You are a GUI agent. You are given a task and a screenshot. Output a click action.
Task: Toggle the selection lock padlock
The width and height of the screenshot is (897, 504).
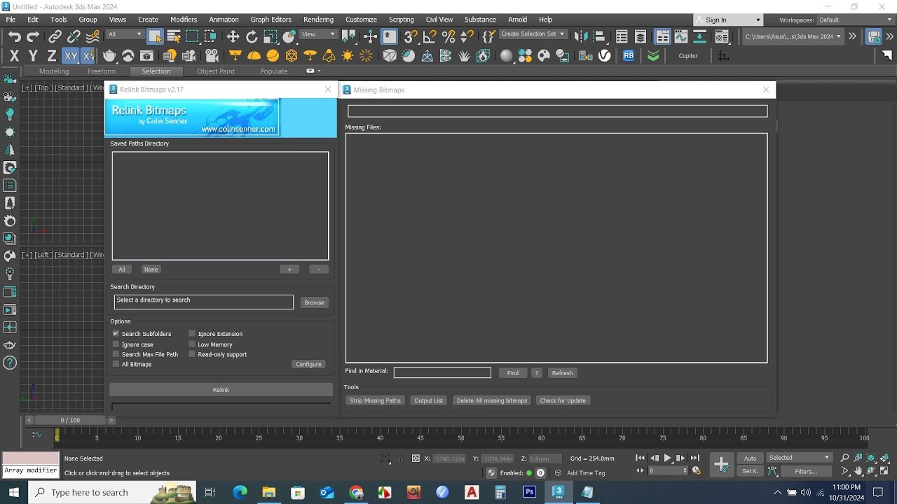pyautogui.click(x=400, y=458)
